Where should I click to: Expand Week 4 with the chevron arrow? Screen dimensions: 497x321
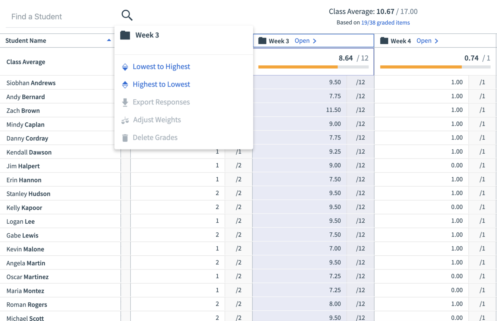point(436,41)
